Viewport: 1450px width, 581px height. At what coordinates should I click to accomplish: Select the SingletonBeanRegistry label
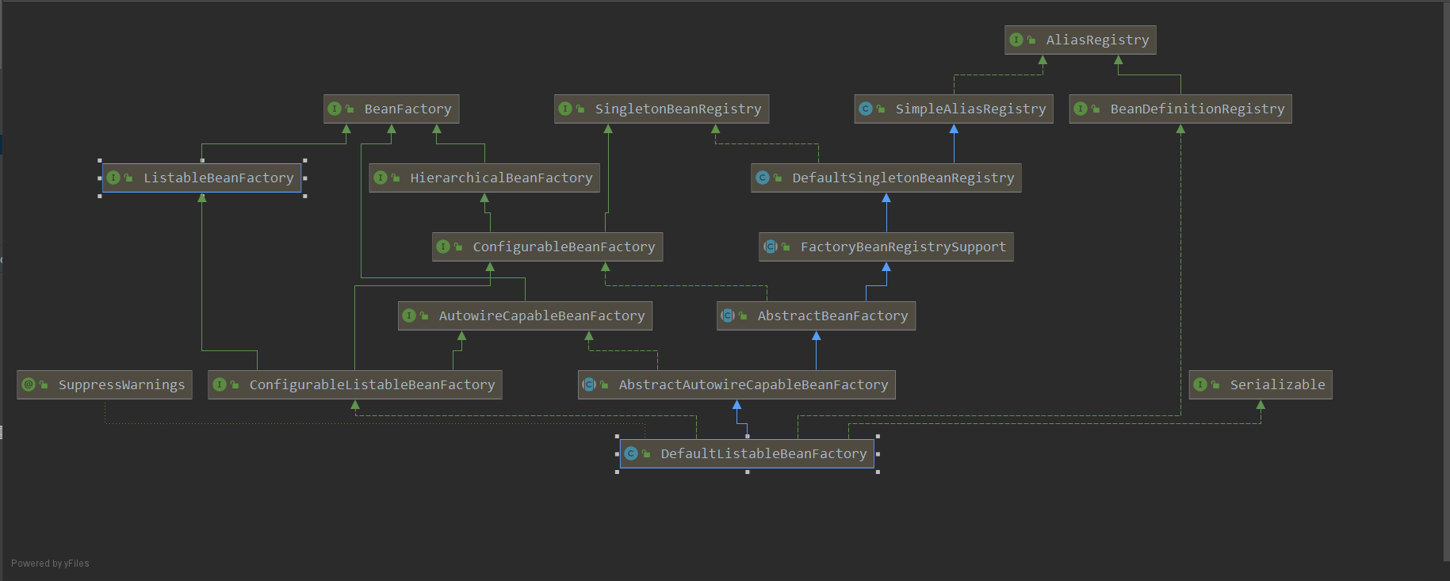tap(678, 109)
